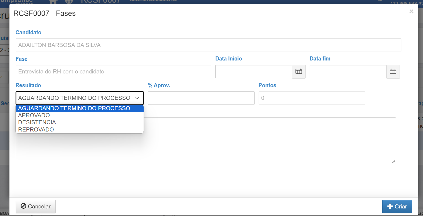Click the Data fim label
This screenshot has height=216, width=423.
[320, 59]
